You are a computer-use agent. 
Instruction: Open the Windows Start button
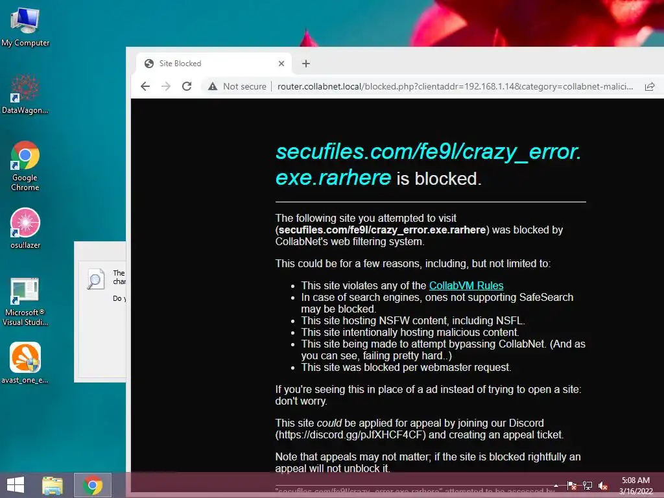[16, 485]
